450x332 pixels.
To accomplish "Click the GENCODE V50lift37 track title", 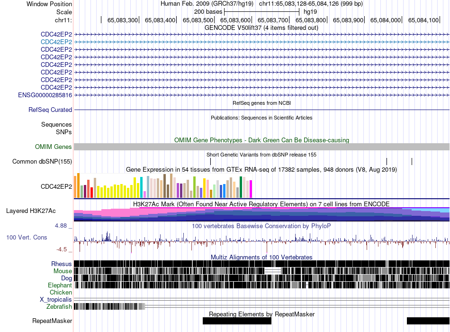I will 261,28.
